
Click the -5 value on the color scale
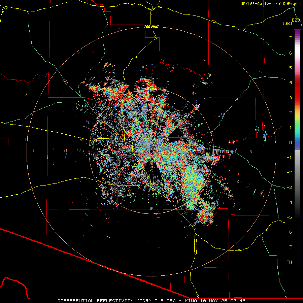[x=289, y=217]
